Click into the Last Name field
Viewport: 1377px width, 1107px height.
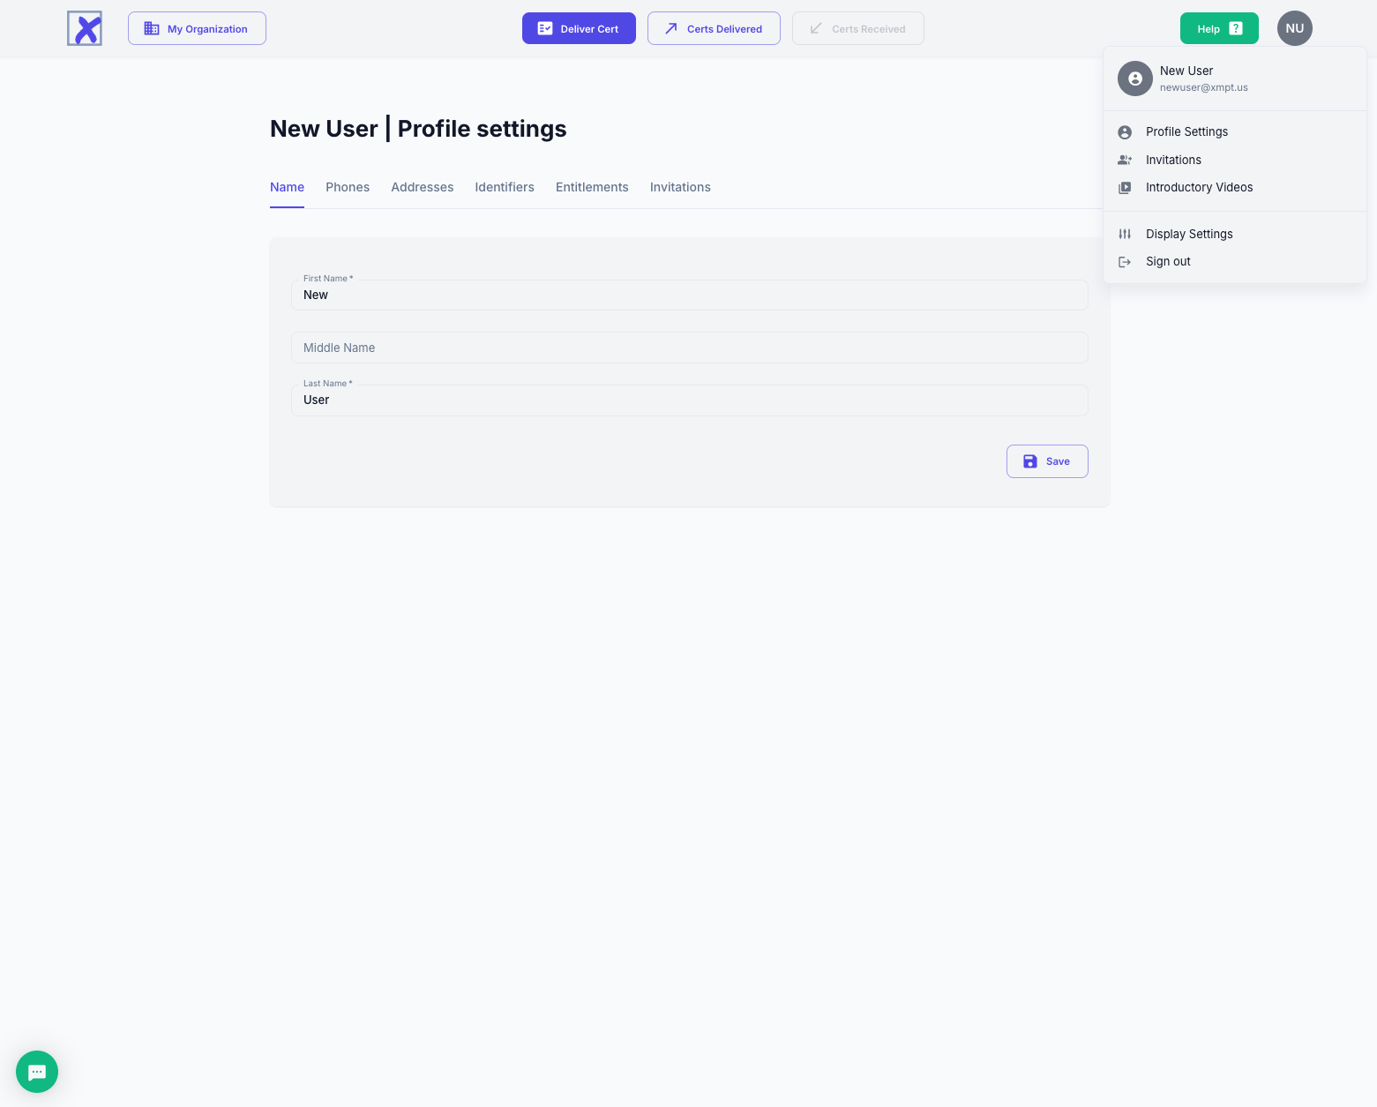point(689,400)
